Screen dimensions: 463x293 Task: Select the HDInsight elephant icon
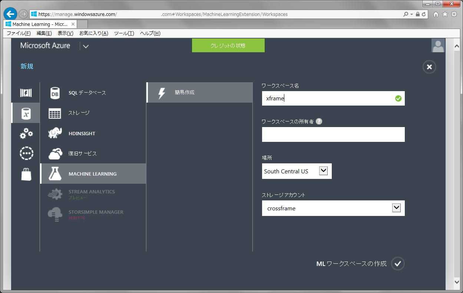[55, 133]
